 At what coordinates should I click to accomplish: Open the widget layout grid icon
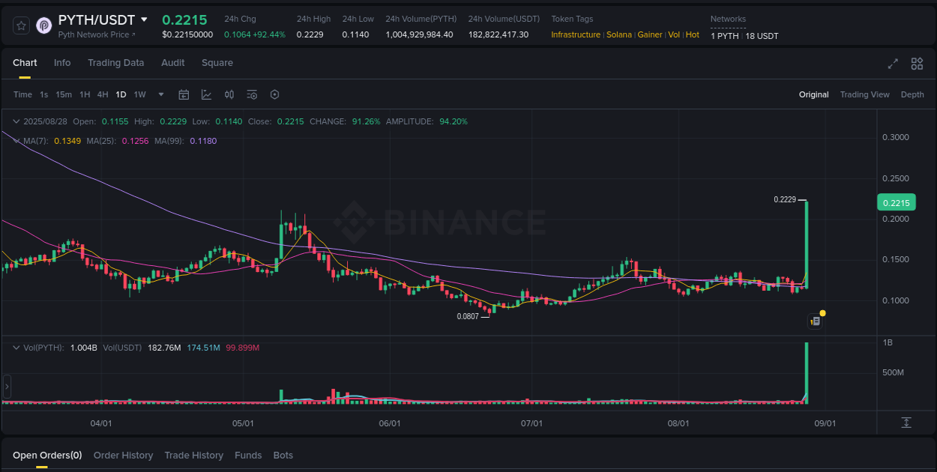pos(917,64)
